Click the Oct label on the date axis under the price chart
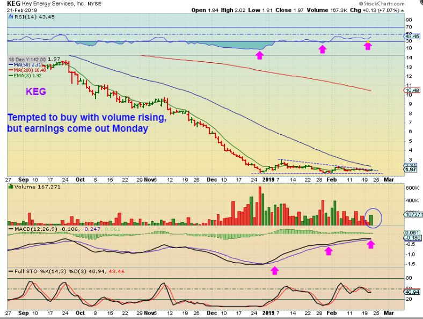Image resolution: width=423 pixels, height=319 pixels. click(80, 180)
